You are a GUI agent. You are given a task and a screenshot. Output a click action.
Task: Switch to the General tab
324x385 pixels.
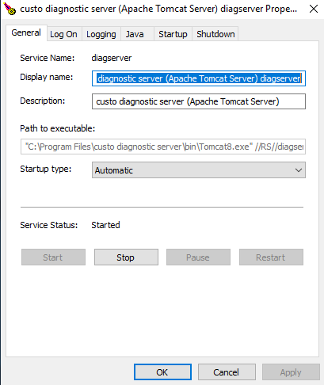26,32
